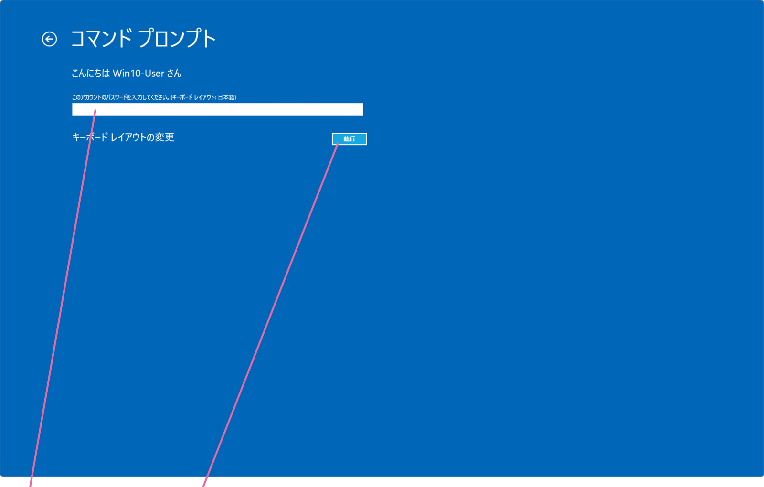Viewport: 764px width, 487px height.
Task: Go back using the circled arrow icon
Action: click(x=49, y=39)
